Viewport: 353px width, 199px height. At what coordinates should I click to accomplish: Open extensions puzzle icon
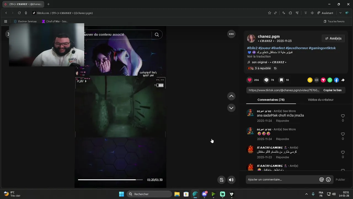coord(290,13)
